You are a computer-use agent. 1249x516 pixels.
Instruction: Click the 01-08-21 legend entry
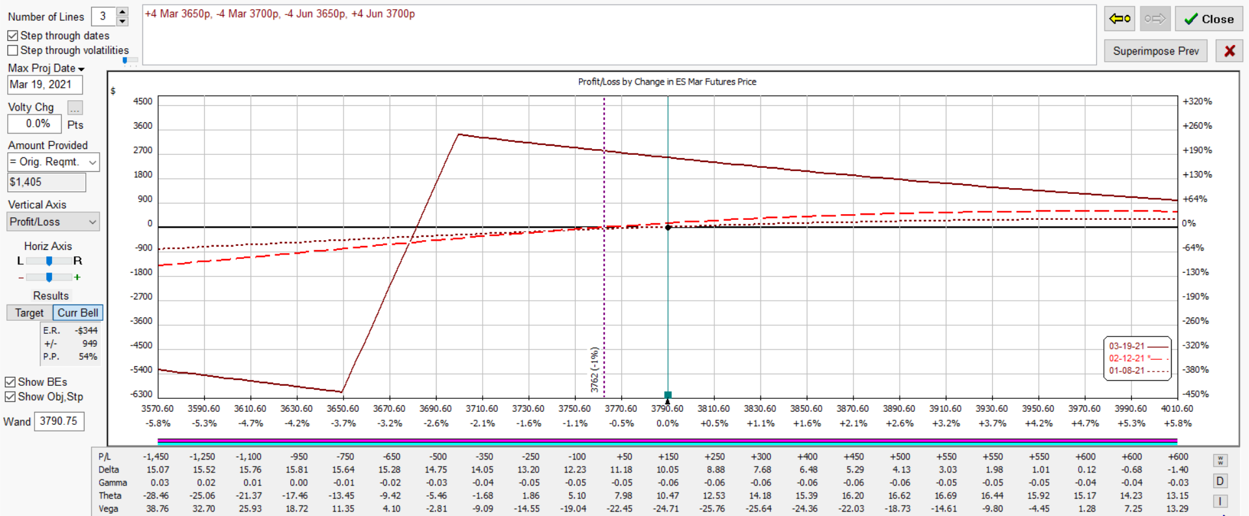click(1138, 371)
